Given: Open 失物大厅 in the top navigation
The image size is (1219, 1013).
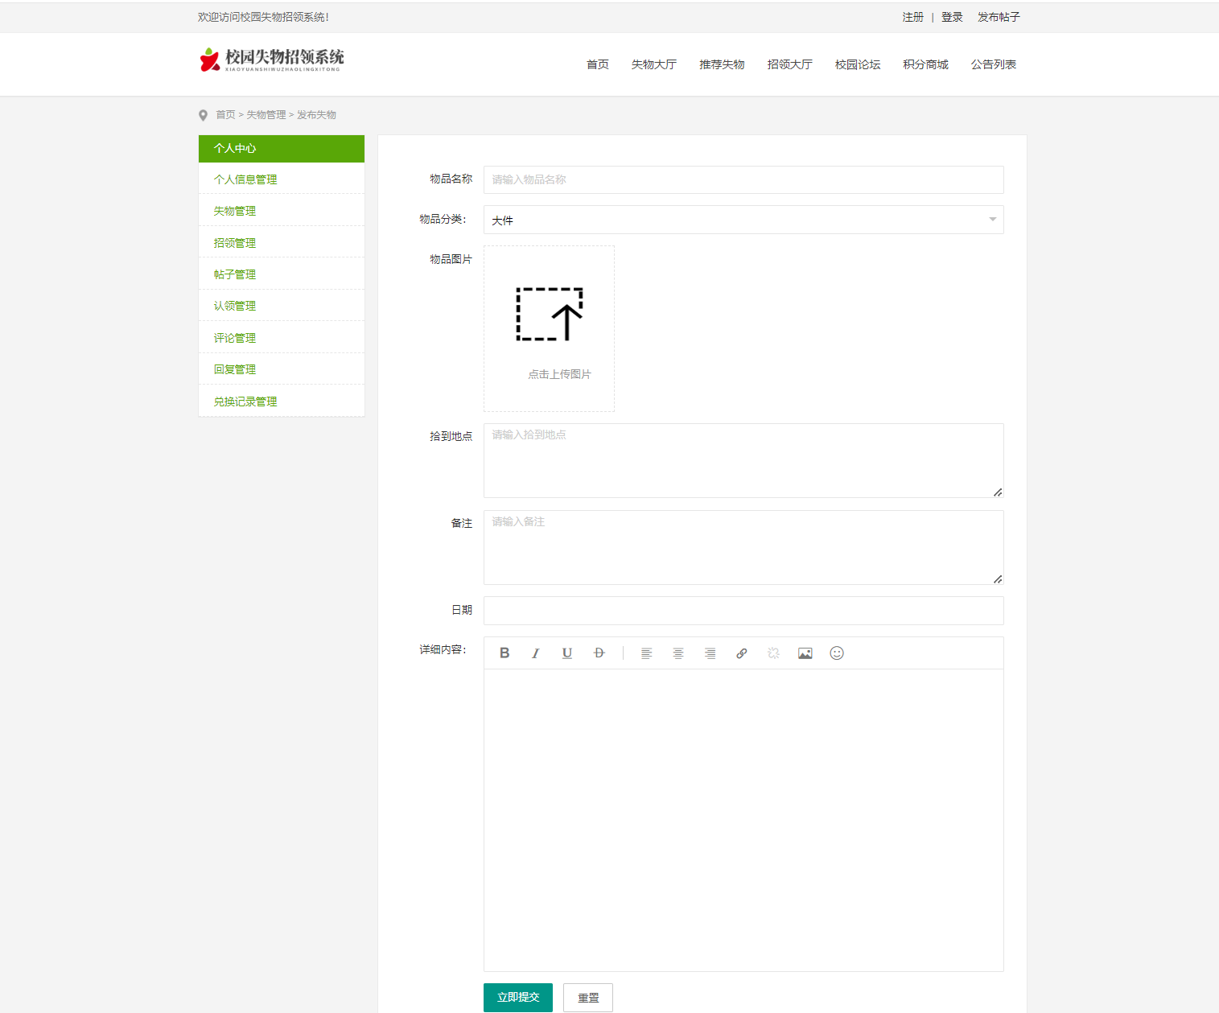Looking at the screenshot, I should coord(653,64).
